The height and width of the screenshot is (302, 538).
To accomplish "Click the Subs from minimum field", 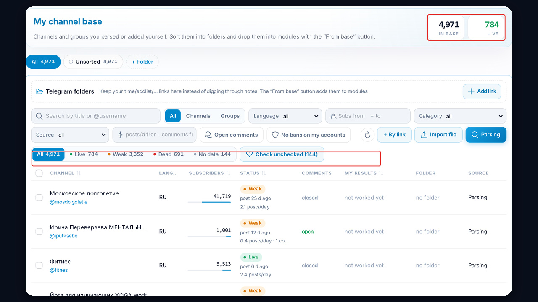I will pyautogui.click(x=351, y=116).
